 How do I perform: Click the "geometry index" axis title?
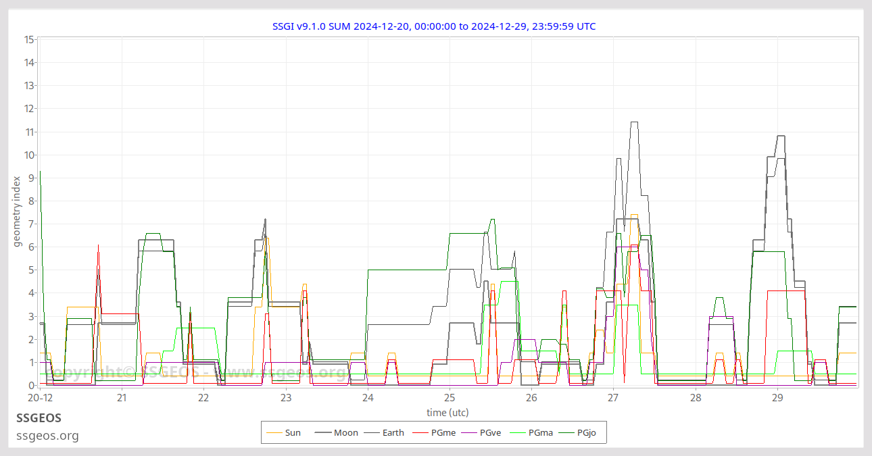[18, 211]
